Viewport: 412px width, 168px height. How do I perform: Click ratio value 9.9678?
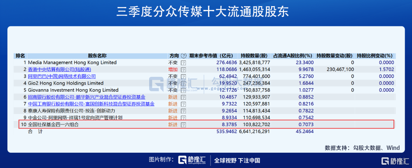click(306, 69)
